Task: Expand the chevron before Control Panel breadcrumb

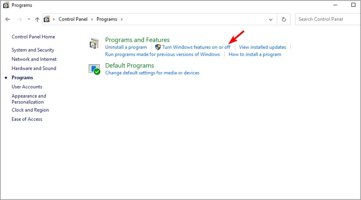Action: coord(54,19)
